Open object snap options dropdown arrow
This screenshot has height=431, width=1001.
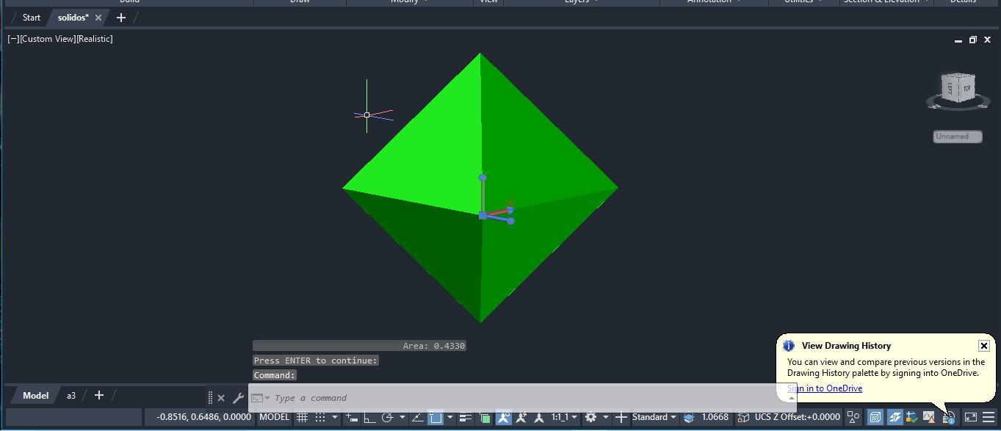pyautogui.click(x=450, y=418)
